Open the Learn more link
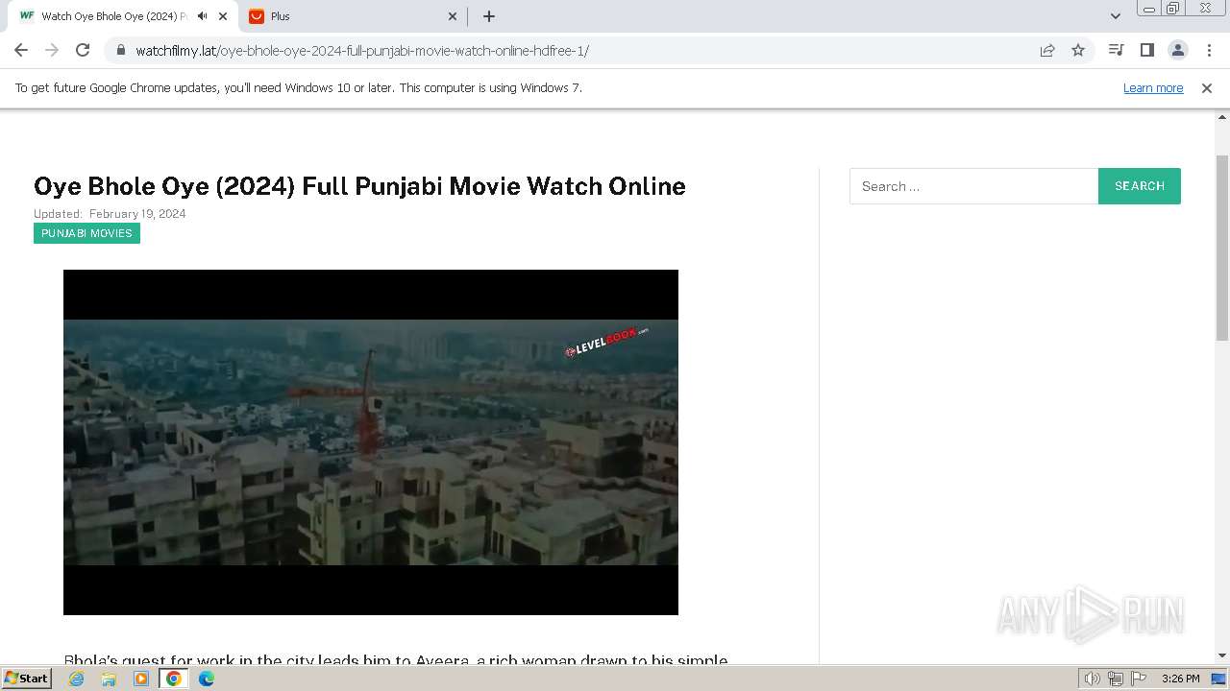 (x=1153, y=87)
